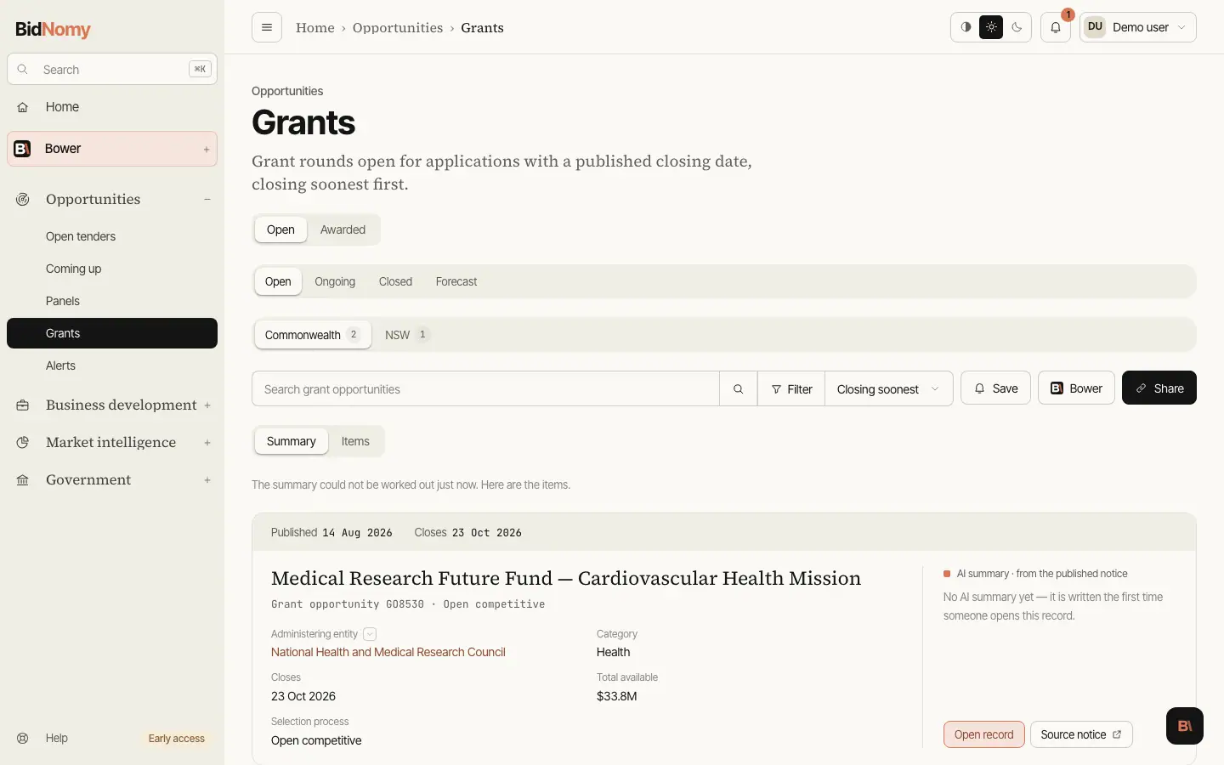The width and height of the screenshot is (1224, 765).
Task: Click the Home breadcrumb
Action: [315, 28]
